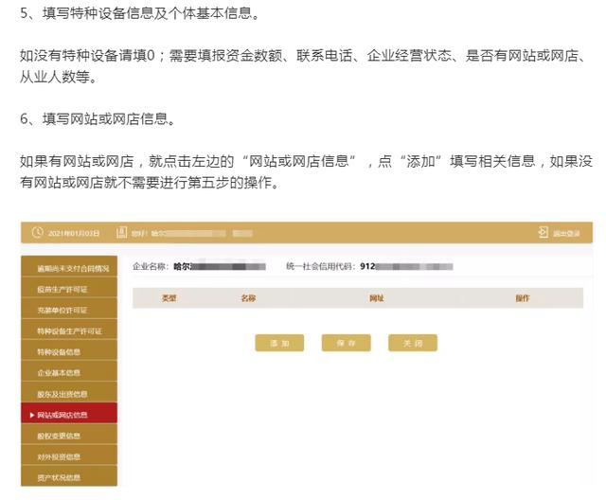Click the paragraph starting 如没有特种设备请填0

305,66
